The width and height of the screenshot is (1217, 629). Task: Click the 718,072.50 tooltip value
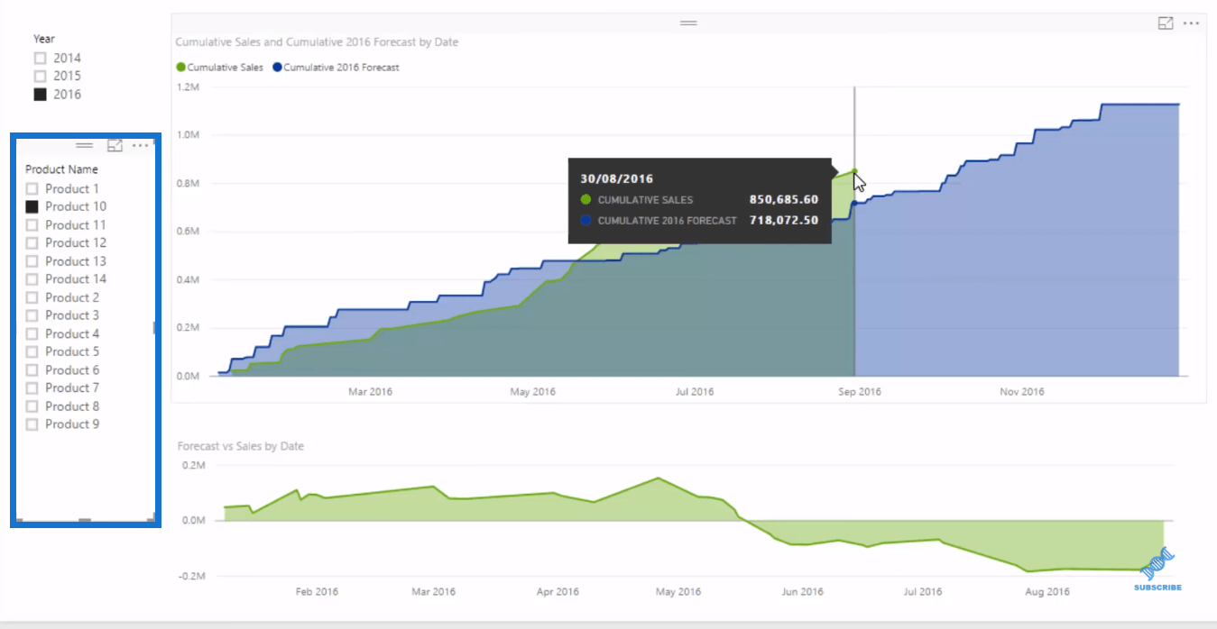(784, 220)
